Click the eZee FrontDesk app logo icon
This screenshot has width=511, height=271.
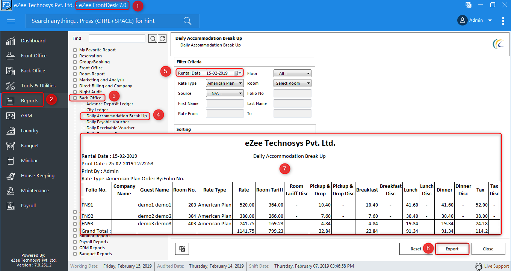6,5
